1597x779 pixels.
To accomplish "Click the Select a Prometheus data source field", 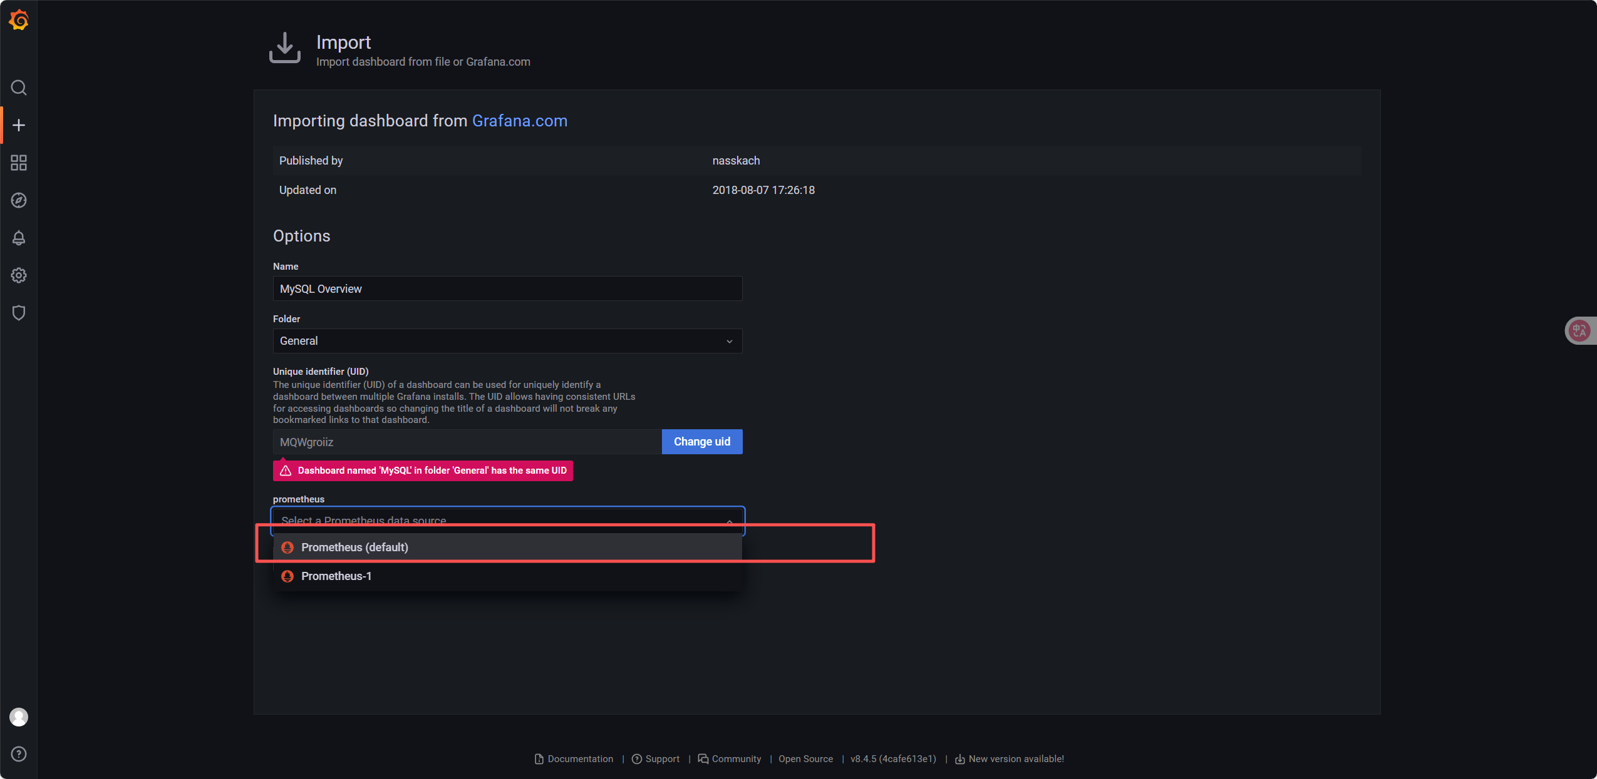I will pyautogui.click(x=507, y=521).
